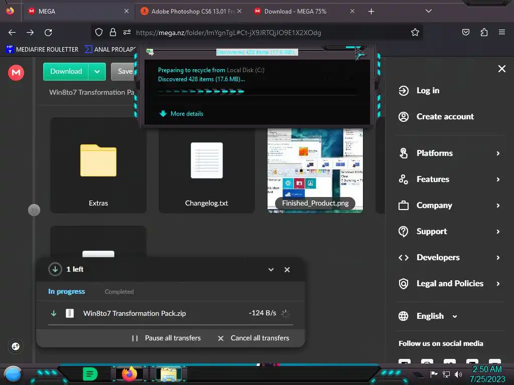Screen dimensions: 514x385
Task: Select the In progress transfers tab
Action: tap(67, 291)
